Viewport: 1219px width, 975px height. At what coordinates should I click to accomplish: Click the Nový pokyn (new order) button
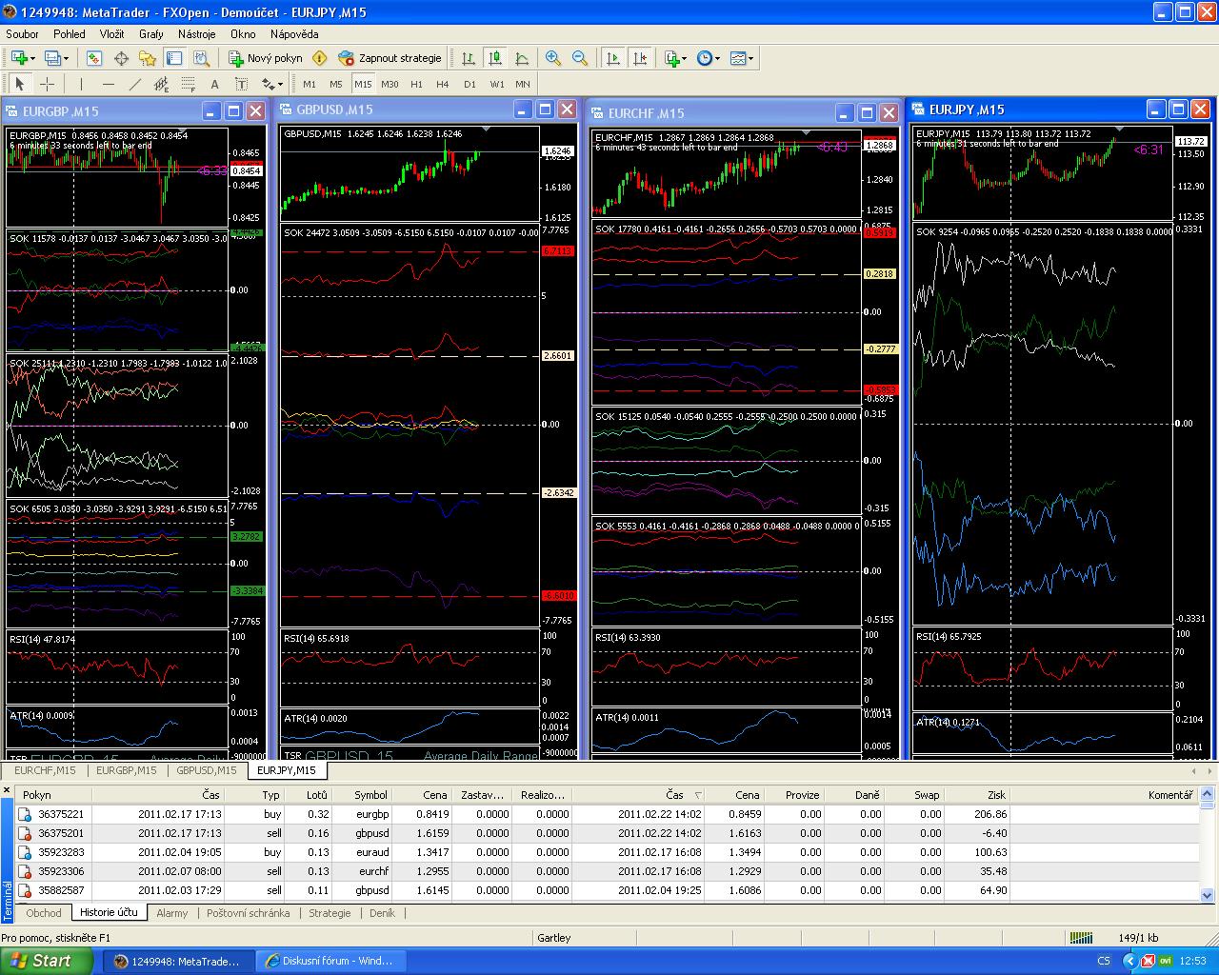click(x=265, y=58)
